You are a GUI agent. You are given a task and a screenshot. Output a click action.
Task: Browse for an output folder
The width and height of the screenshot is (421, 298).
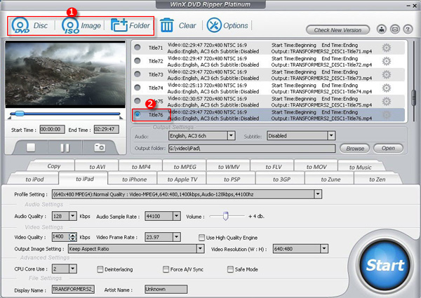[x=354, y=149]
